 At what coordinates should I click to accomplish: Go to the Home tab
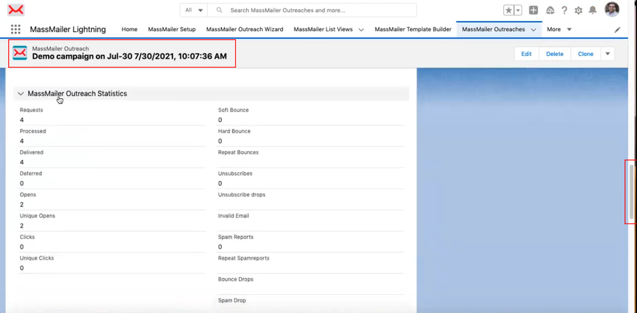coord(129,29)
